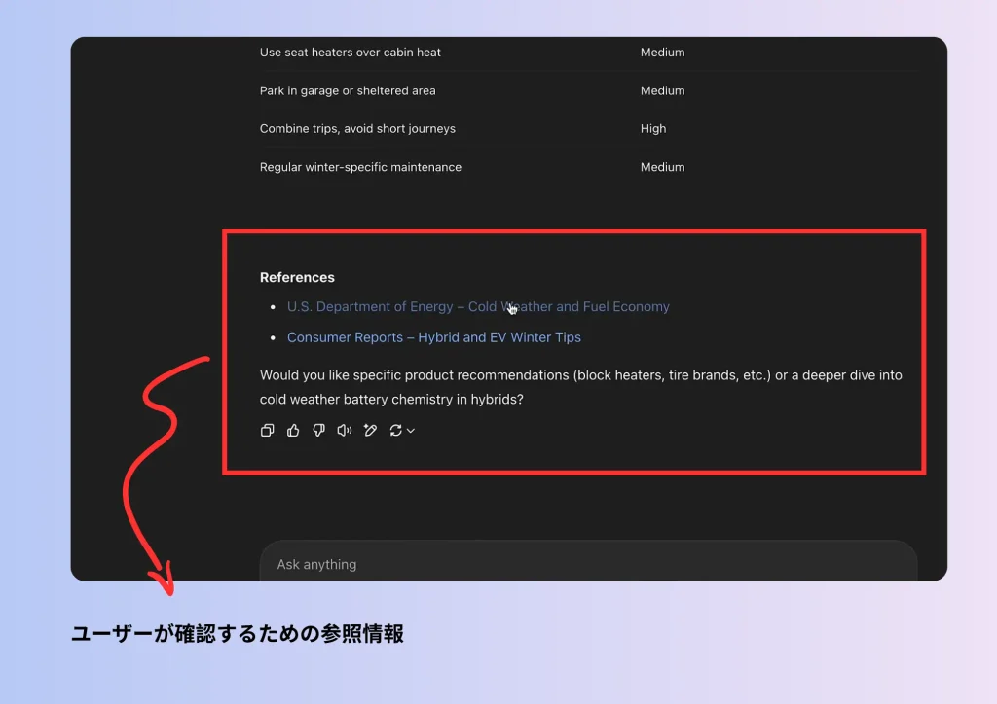Viewport: 997px width, 704px height.
Task: Copy the response with the copy icon
Action: coord(267,431)
